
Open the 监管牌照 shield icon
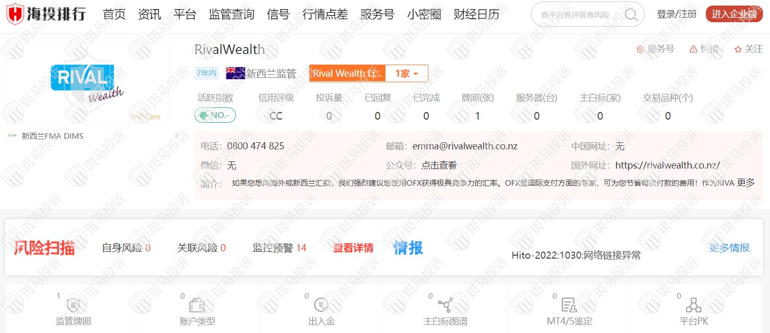coord(73,305)
